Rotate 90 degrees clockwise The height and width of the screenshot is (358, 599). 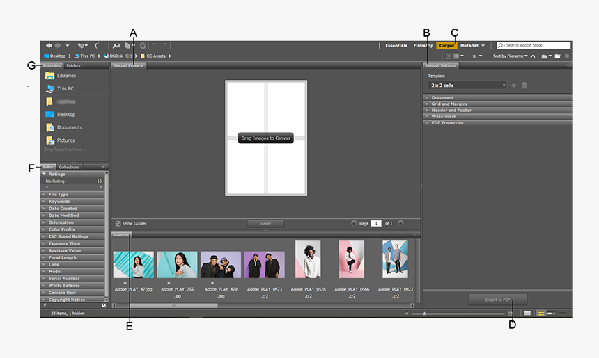tap(164, 45)
